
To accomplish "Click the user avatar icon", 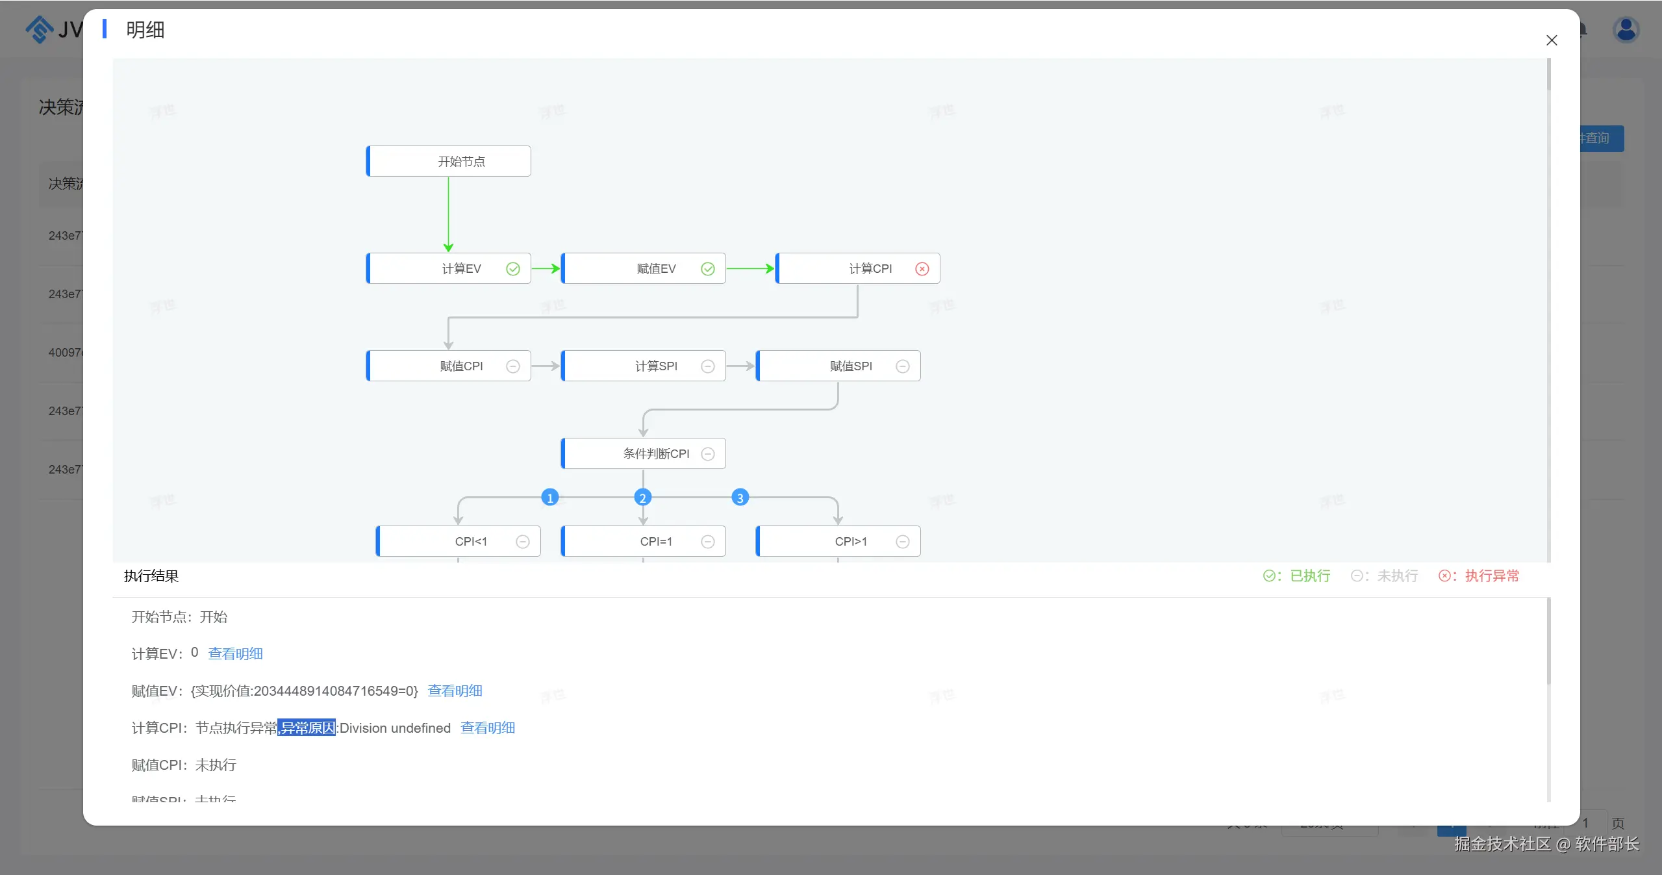I will [x=1626, y=30].
